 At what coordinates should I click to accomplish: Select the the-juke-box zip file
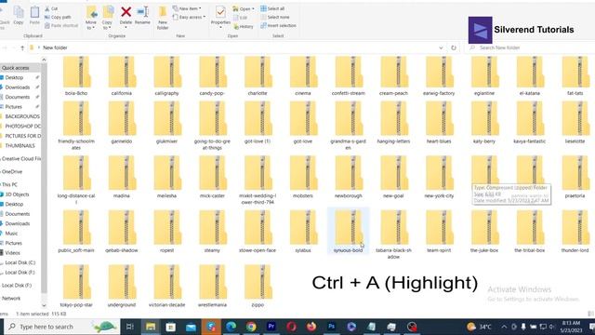tap(484, 232)
